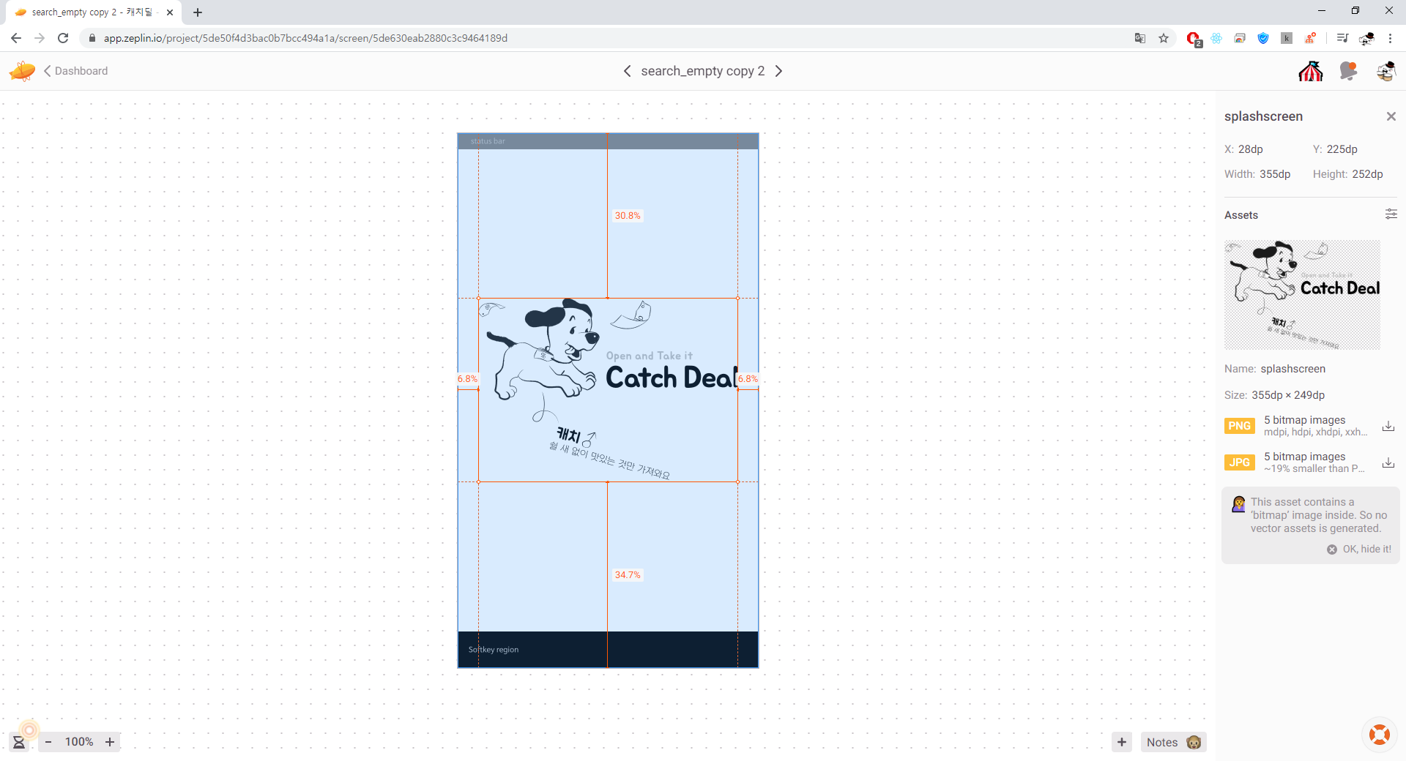Download the PNG bitmap images
The width and height of the screenshot is (1406, 761).
1388,426
